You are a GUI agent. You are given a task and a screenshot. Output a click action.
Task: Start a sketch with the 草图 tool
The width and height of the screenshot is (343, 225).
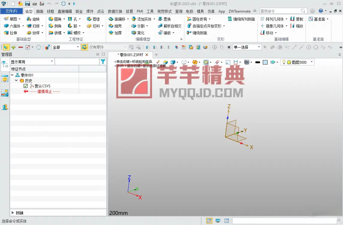point(10,19)
